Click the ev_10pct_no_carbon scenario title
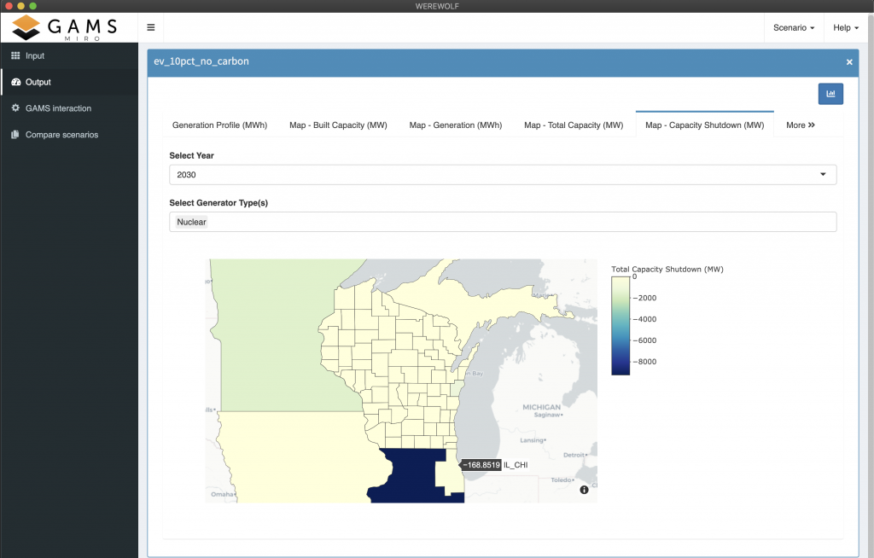The width and height of the screenshot is (874, 558). point(201,61)
